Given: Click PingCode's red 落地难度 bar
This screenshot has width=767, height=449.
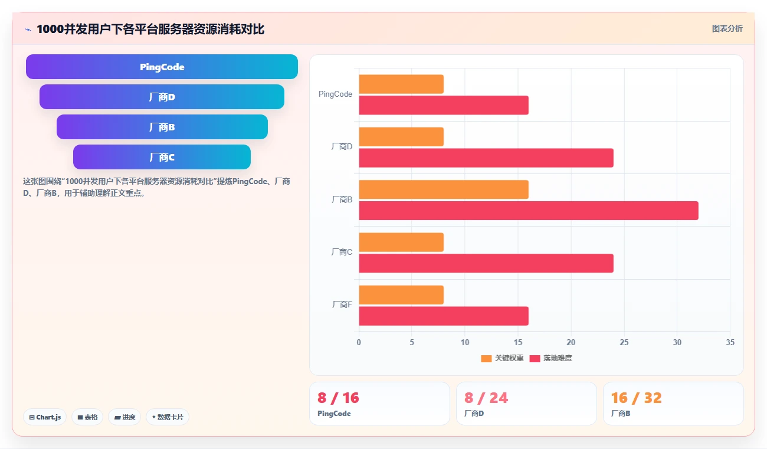Looking at the screenshot, I should pyautogui.click(x=444, y=105).
